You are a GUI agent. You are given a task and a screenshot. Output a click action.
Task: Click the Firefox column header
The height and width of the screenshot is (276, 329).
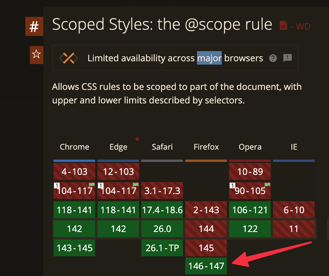[206, 147]
